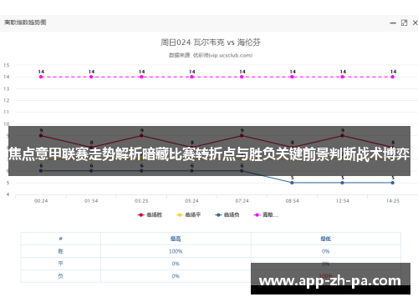418x302 pixels.
Task: Click the 01:54 x-axis label
Action: pyautogui.click(x=91, y=201)
